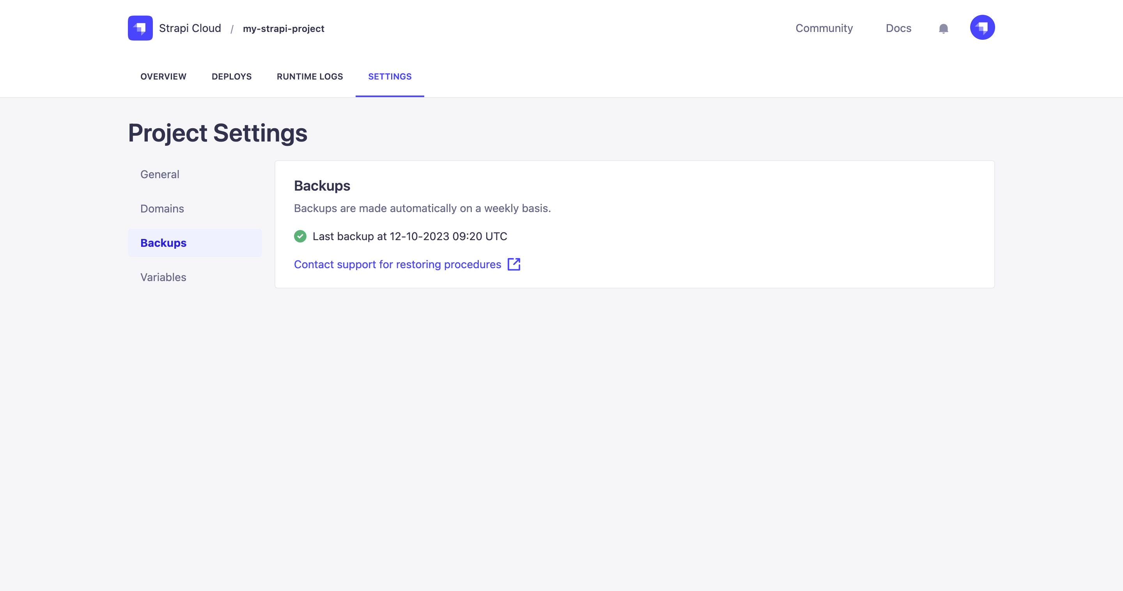Switch to the Deploys tab
Screen dimensions: 1123x591
(x=232, y=77)
